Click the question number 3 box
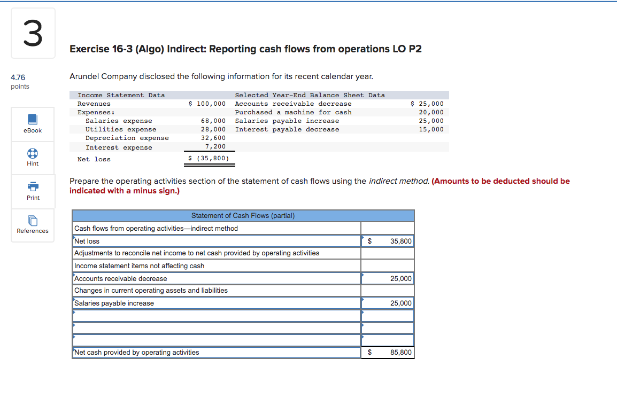Viewport: 617px width, 406px height. pyautogui.click(x=33, y=33)
